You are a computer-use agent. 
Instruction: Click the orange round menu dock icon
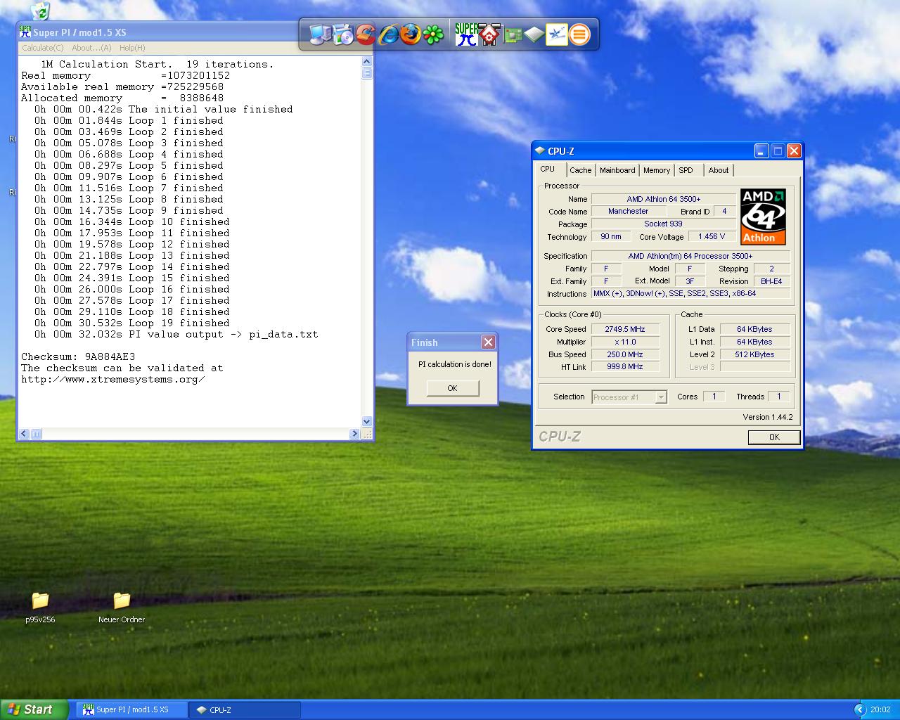click(x=579, y=34)
